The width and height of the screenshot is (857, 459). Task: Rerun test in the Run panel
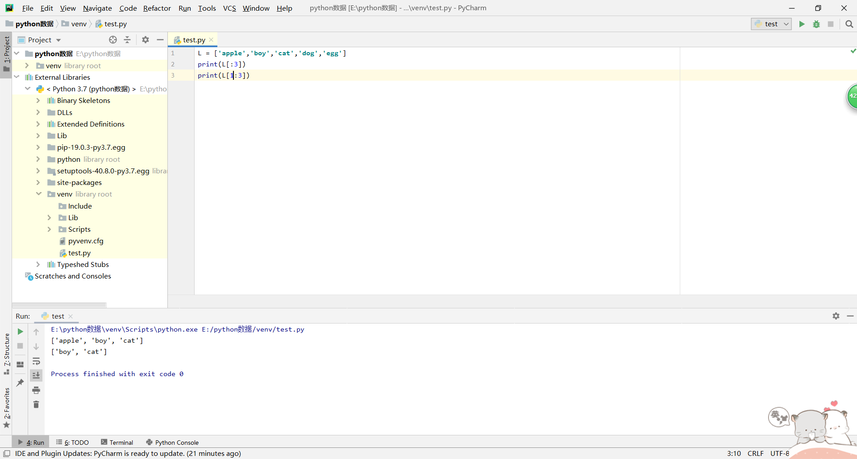coord(20,332)
